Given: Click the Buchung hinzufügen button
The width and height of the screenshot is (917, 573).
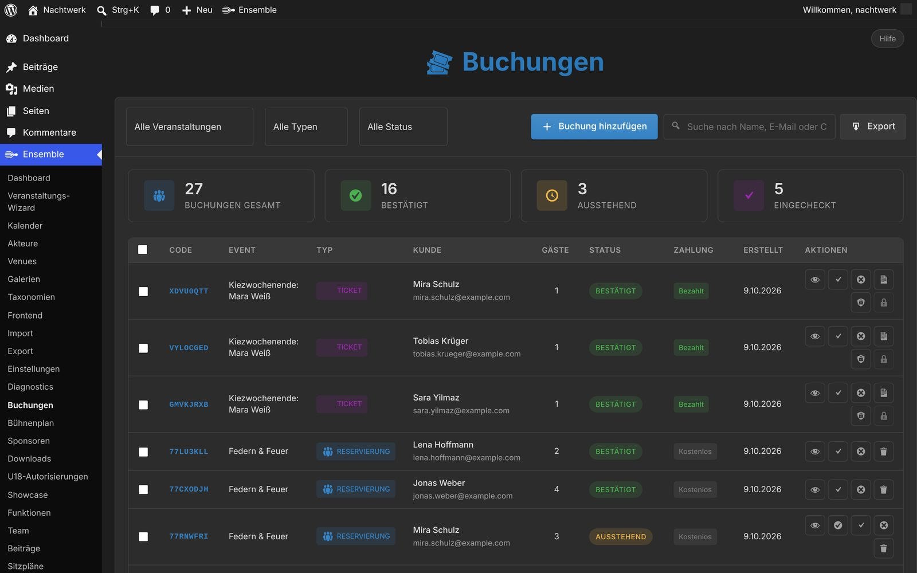Looking at the screenshot, I should (594, 127).
